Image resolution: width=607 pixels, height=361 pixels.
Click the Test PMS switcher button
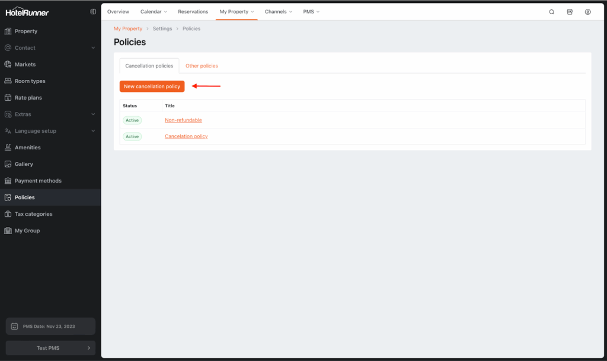pos(50,348)
